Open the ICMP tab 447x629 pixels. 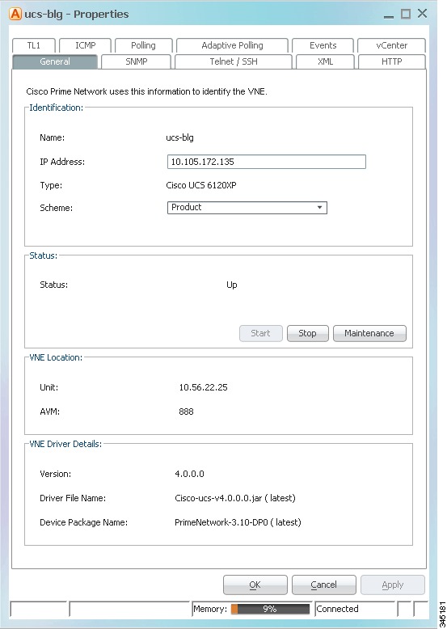[86, 45]
